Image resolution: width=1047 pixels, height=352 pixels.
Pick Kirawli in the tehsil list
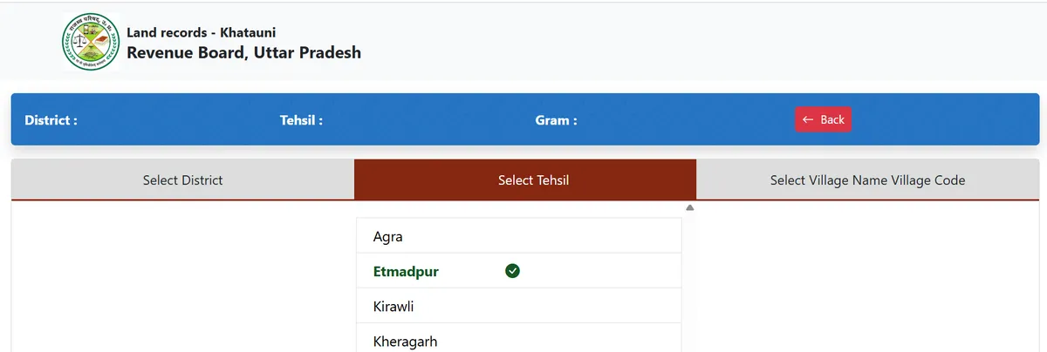[393, 307]
